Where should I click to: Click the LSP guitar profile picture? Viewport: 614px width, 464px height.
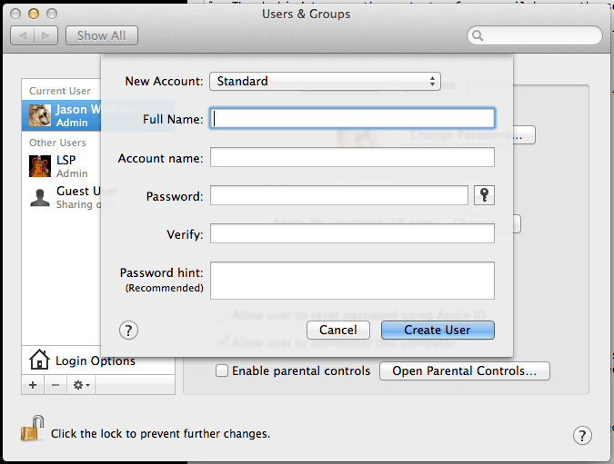(40, 166)
